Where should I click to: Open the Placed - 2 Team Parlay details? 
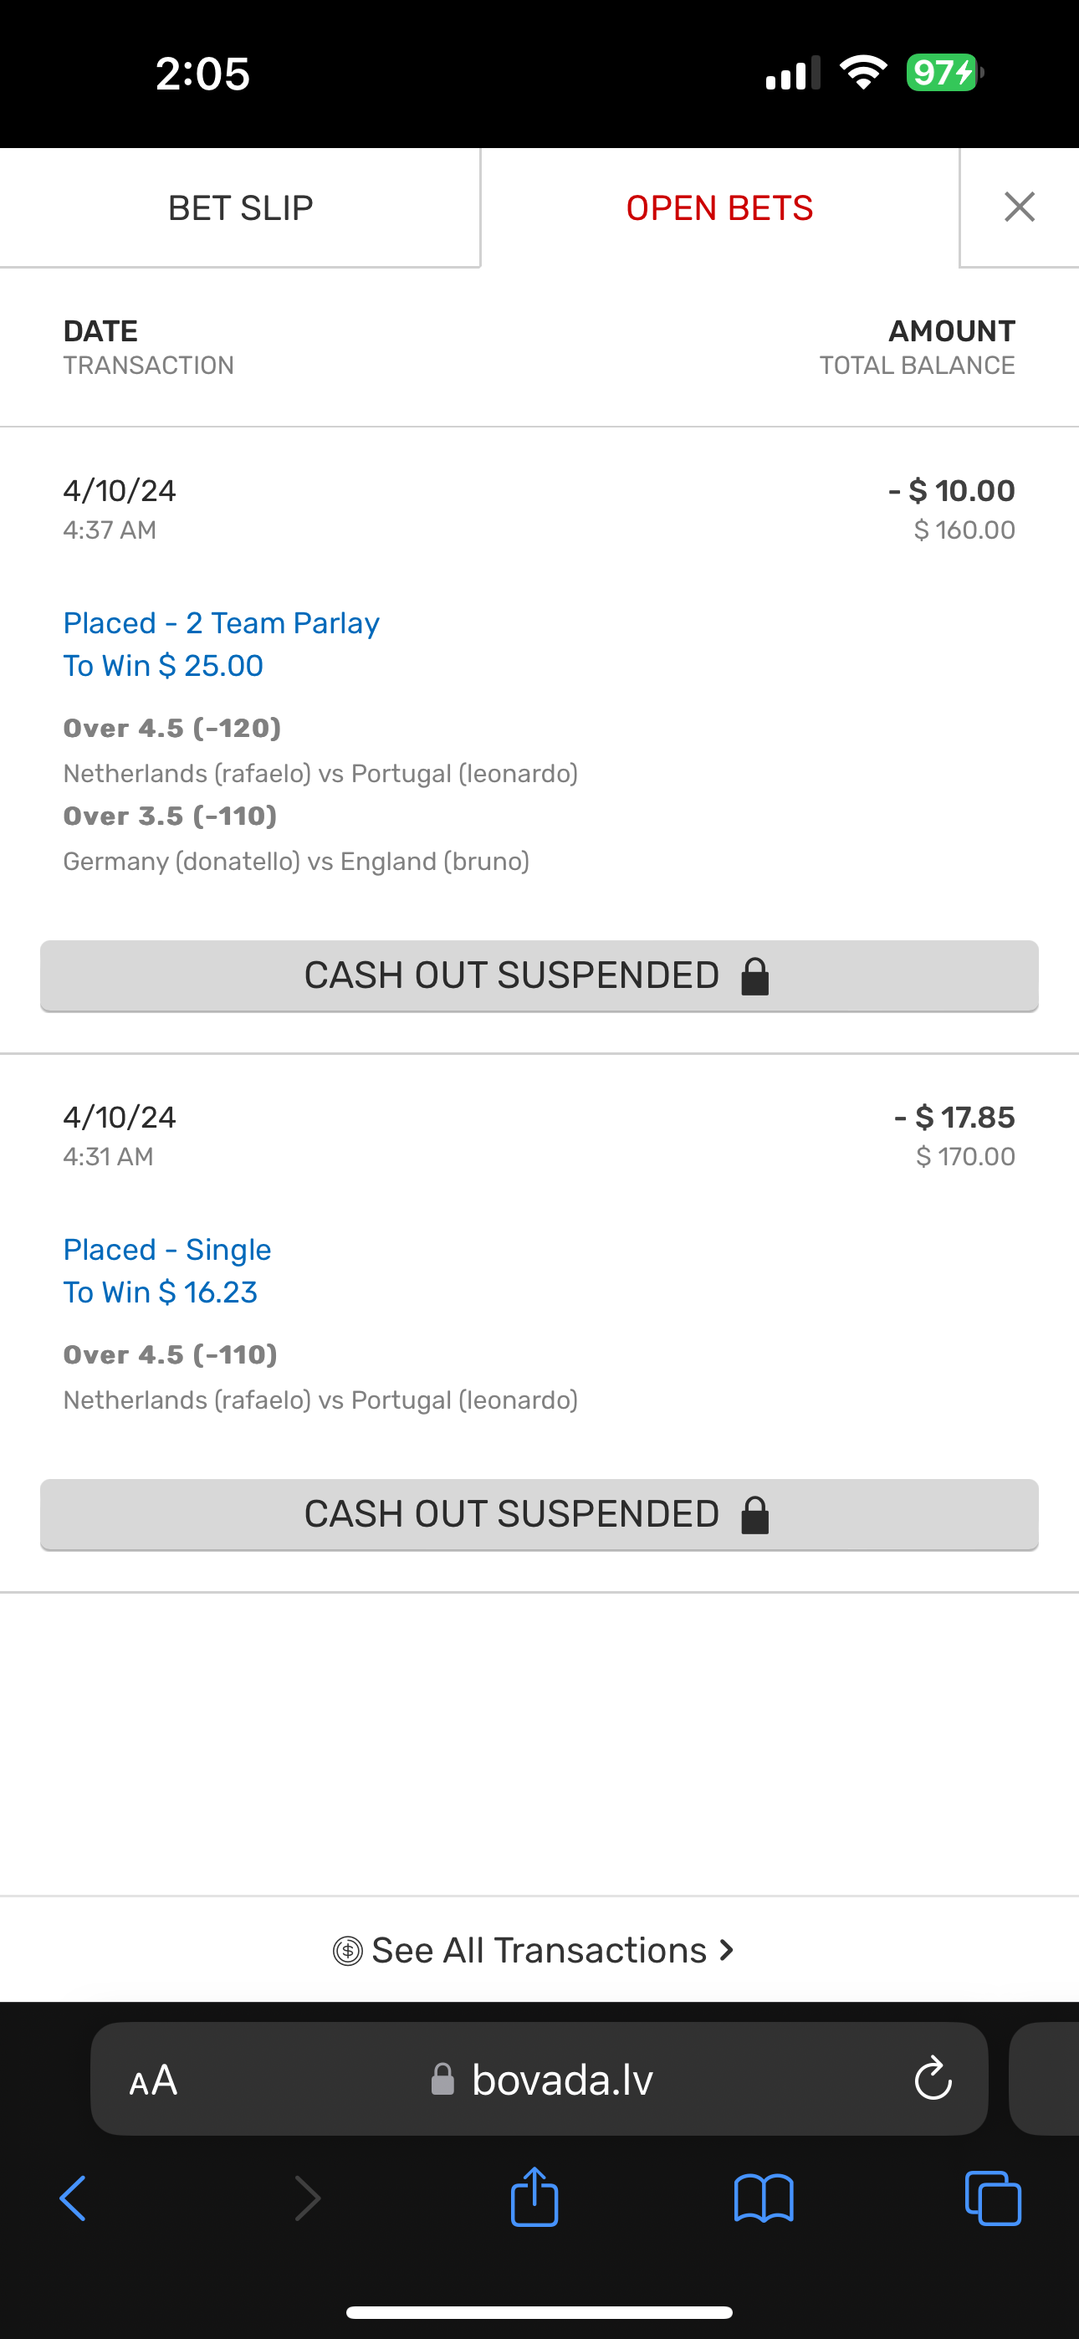click(x=221, y=623)
